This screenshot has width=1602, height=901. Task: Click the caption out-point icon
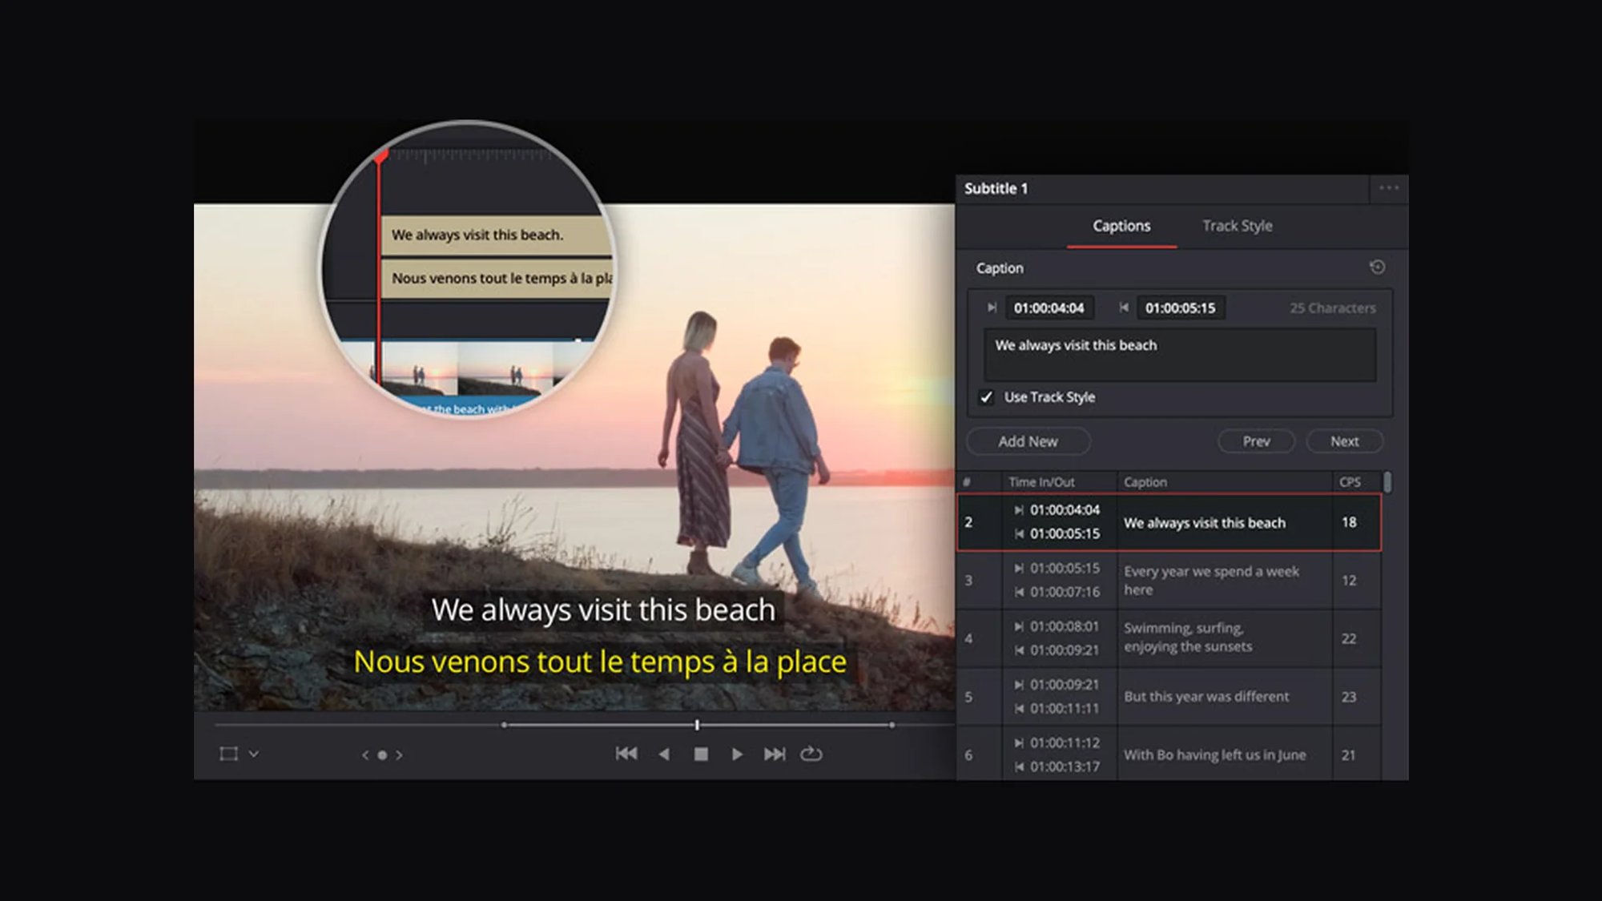(x=1124, y=308)
